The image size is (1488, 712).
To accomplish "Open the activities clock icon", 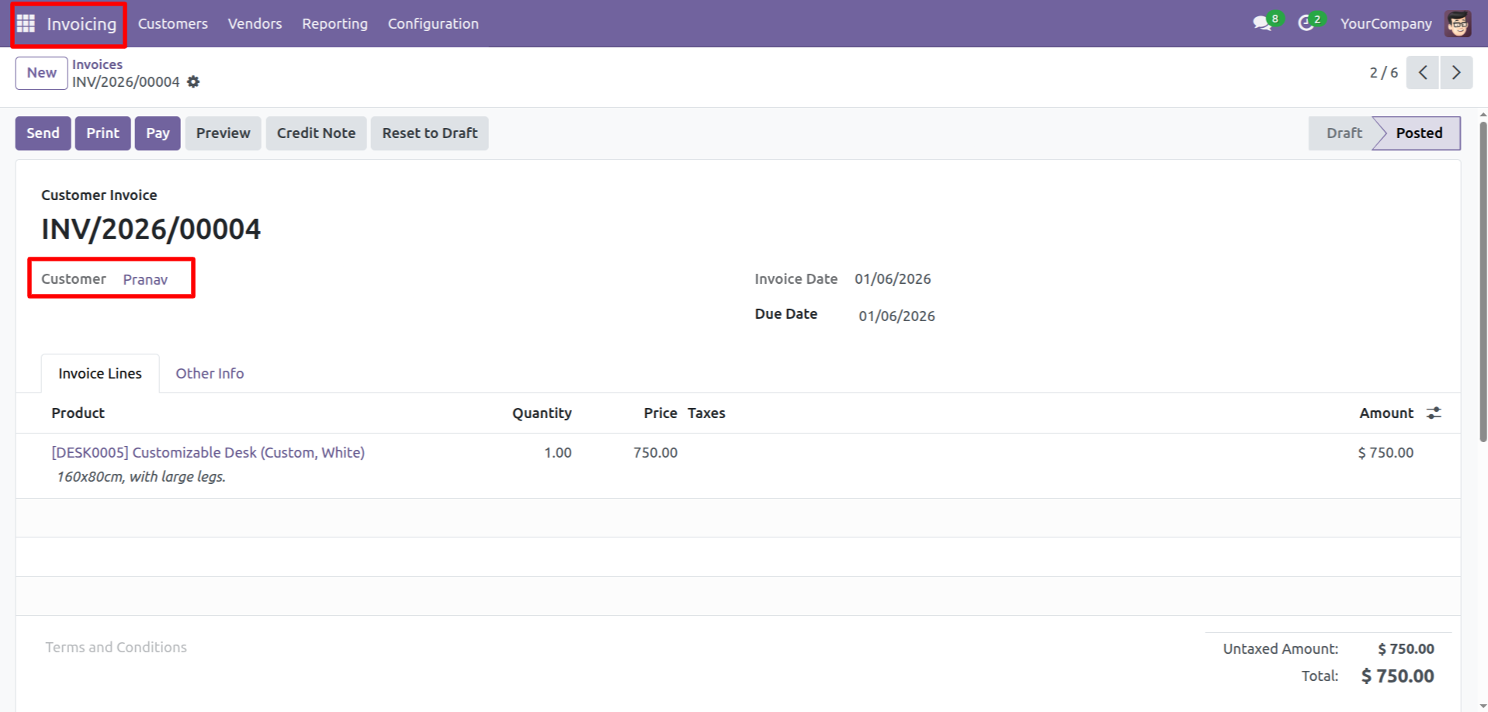I will [1306, 23].
